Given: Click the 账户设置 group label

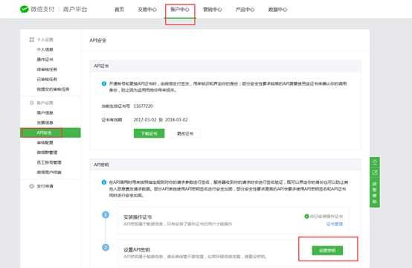Looking at the screenshot, I should pos(45,103).
